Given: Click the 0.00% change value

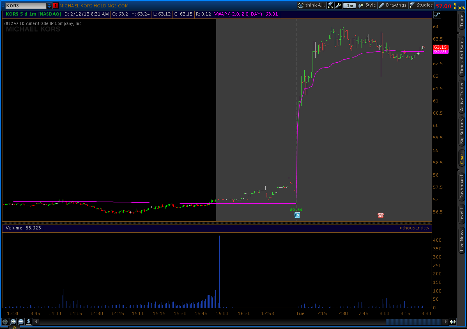Looking at the screenshot, I should tap(460, 8).
